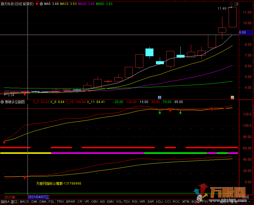Click the 3.34 low price annotation
Viewport: 254px width, 205px height.
[x=11, y=95]
